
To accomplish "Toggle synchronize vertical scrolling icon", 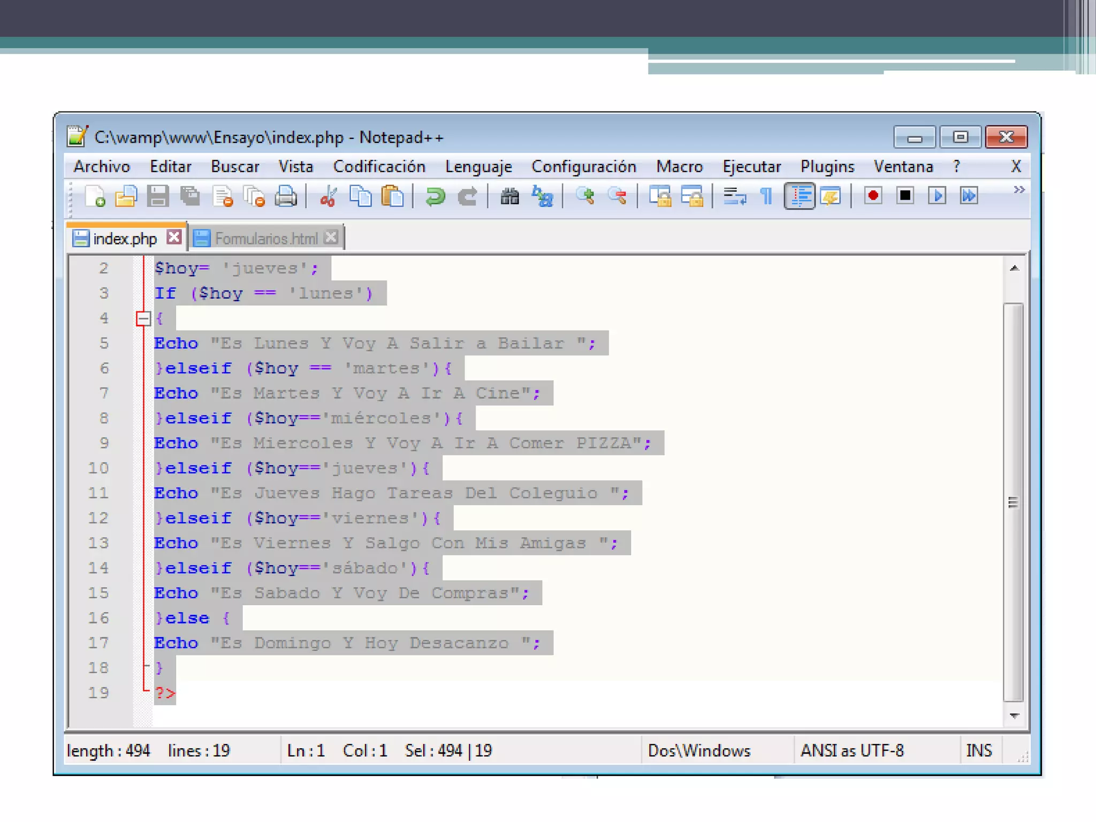I will tap(660, 196).
